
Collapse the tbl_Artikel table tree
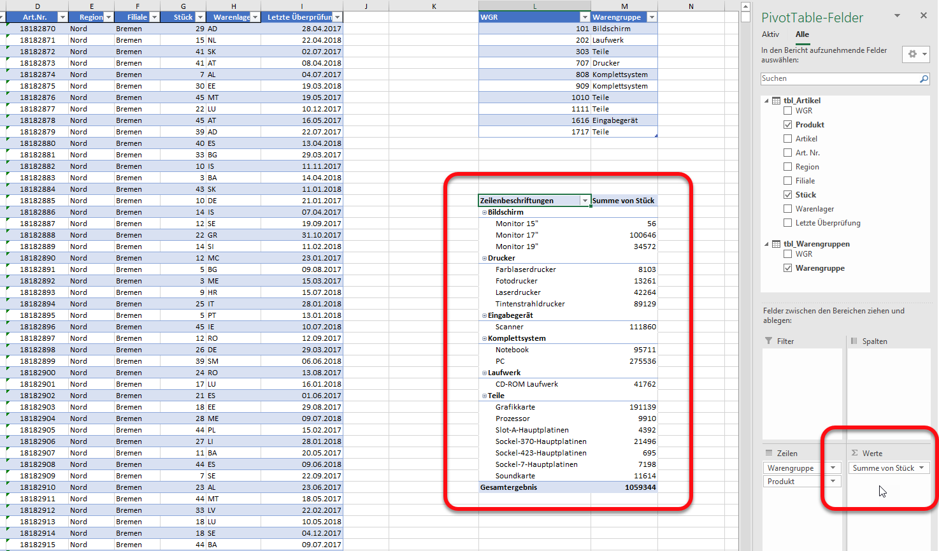(766, 101)
